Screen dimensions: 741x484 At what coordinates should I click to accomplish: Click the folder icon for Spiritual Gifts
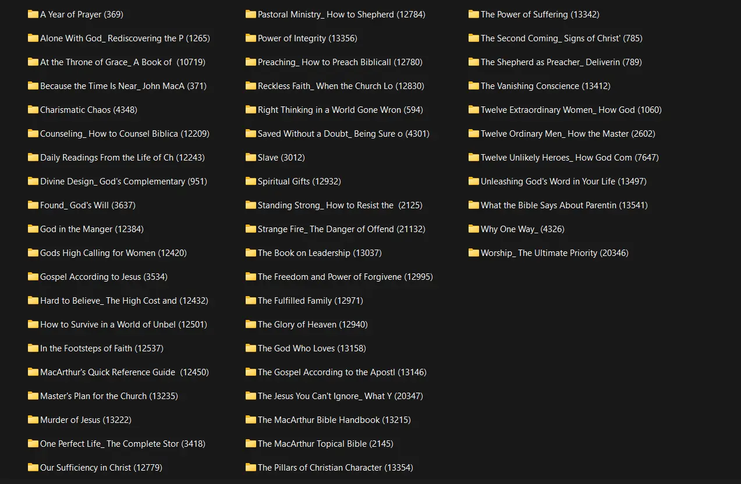251,181
